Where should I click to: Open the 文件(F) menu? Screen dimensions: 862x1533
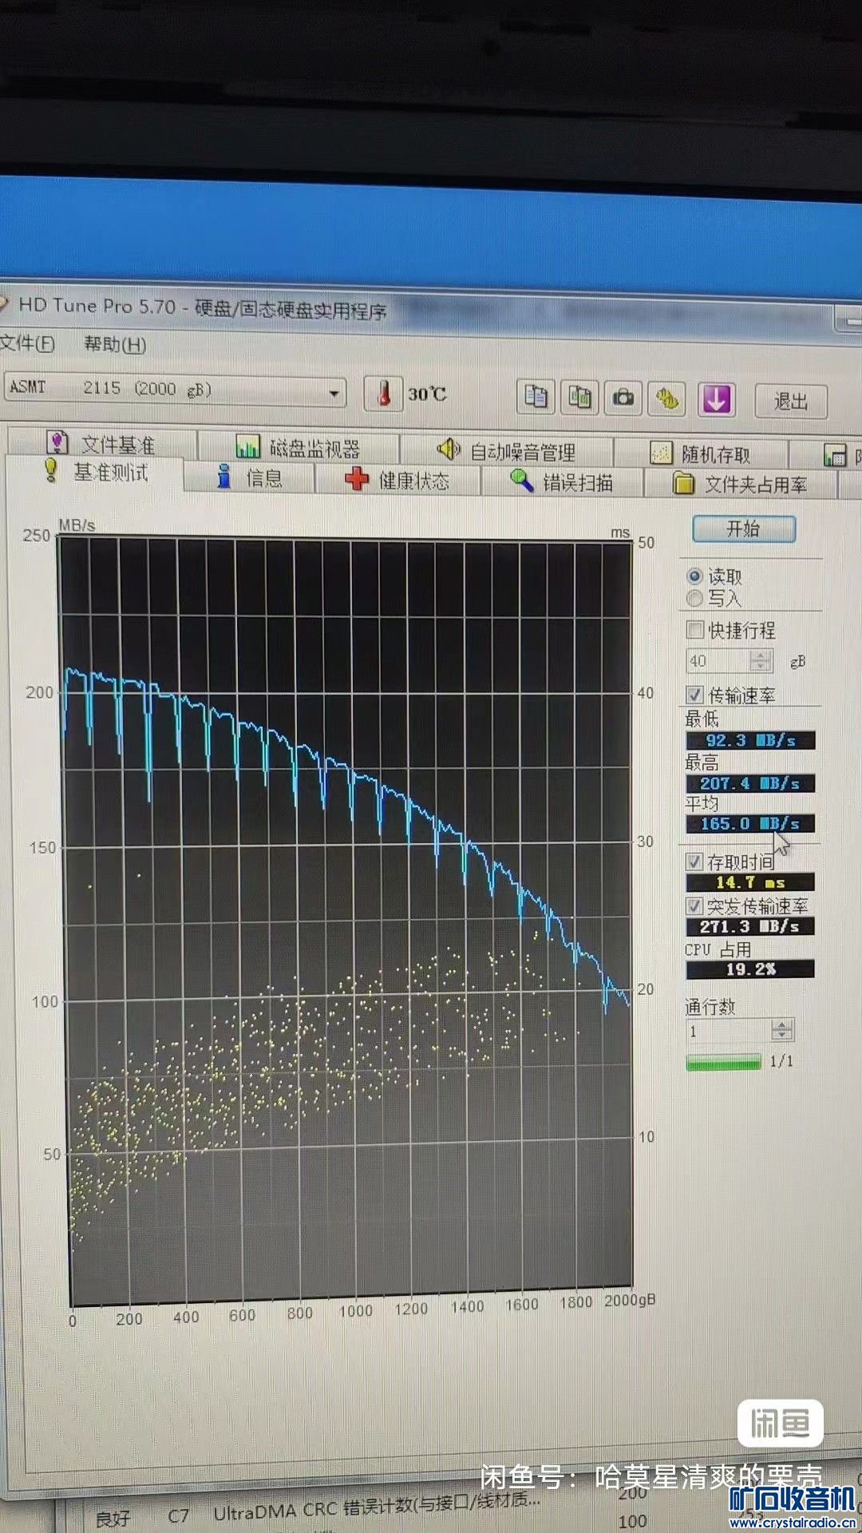click(x=27, y=343)
